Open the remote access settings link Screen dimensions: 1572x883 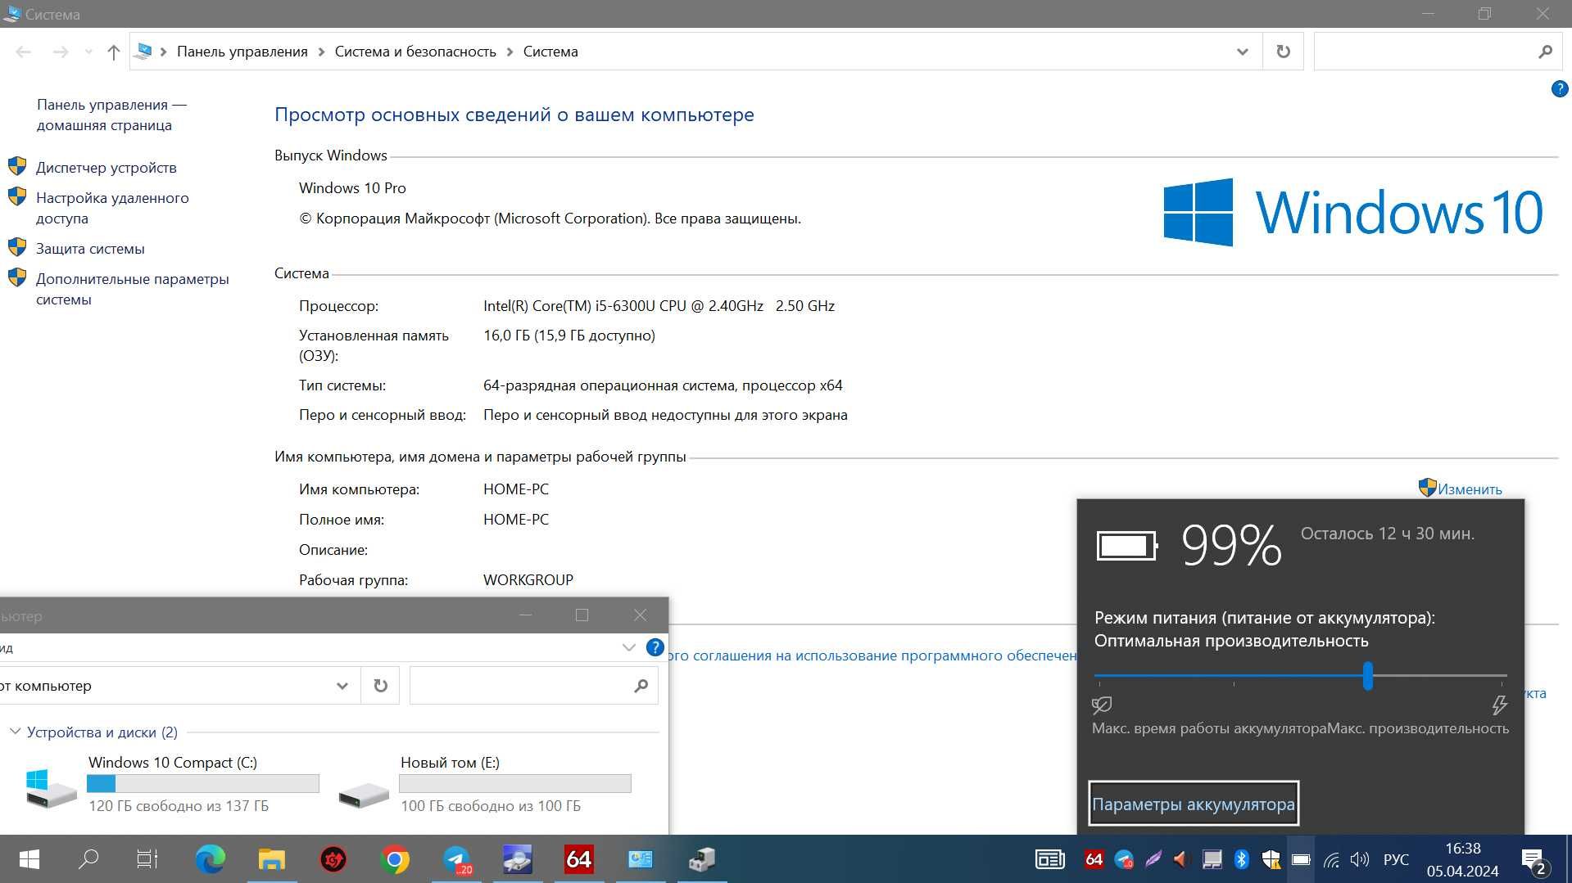[112, 208]
